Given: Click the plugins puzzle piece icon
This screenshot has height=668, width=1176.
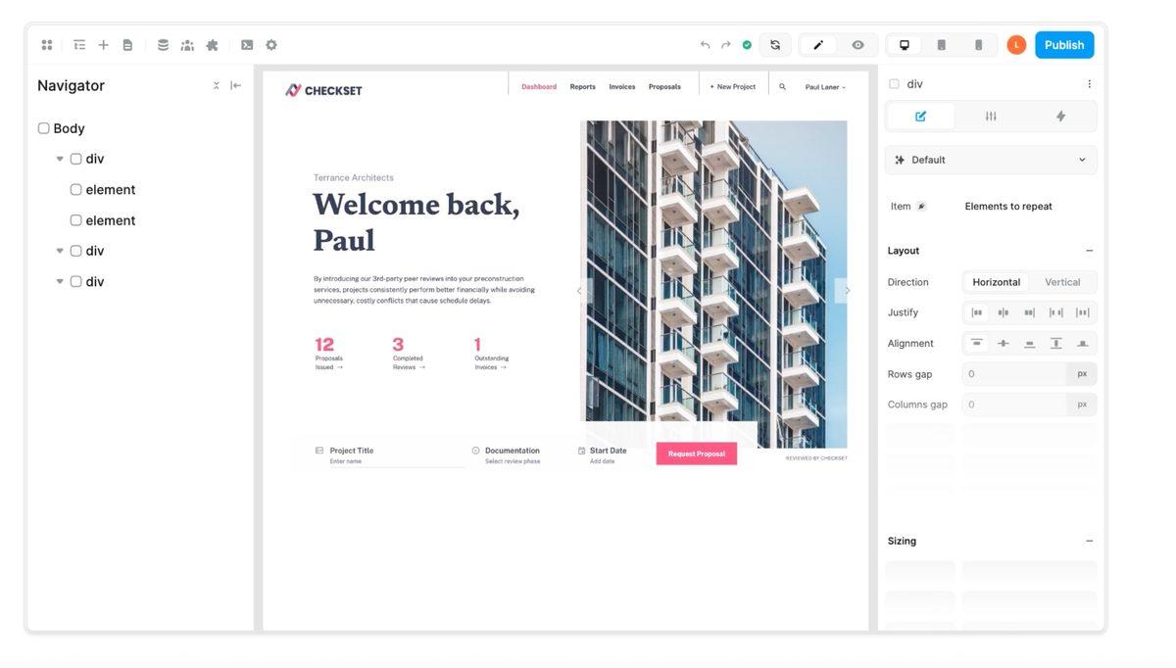Looking at the screenshot, I should 212,45.
